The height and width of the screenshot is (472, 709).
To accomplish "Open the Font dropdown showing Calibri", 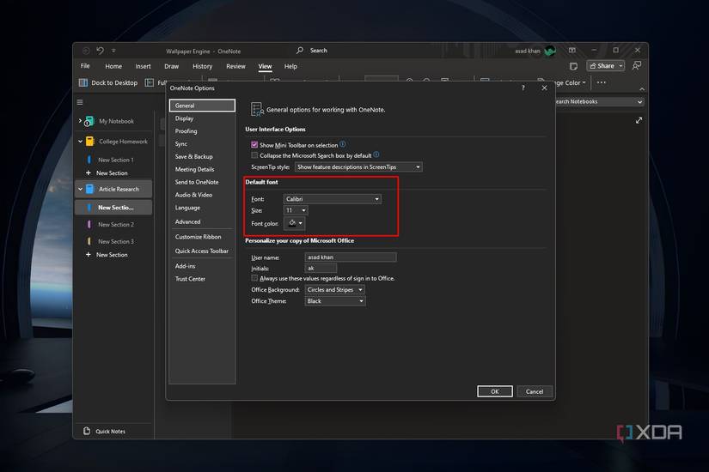I will pyautogui.click(x=332, y=199).
